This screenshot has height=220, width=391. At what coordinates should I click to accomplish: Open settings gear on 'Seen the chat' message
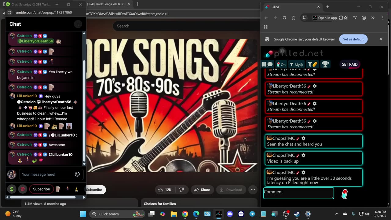point(303,138)
